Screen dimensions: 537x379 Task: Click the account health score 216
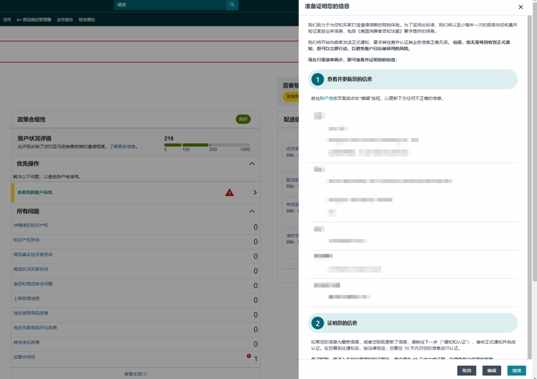click(169, 139)
